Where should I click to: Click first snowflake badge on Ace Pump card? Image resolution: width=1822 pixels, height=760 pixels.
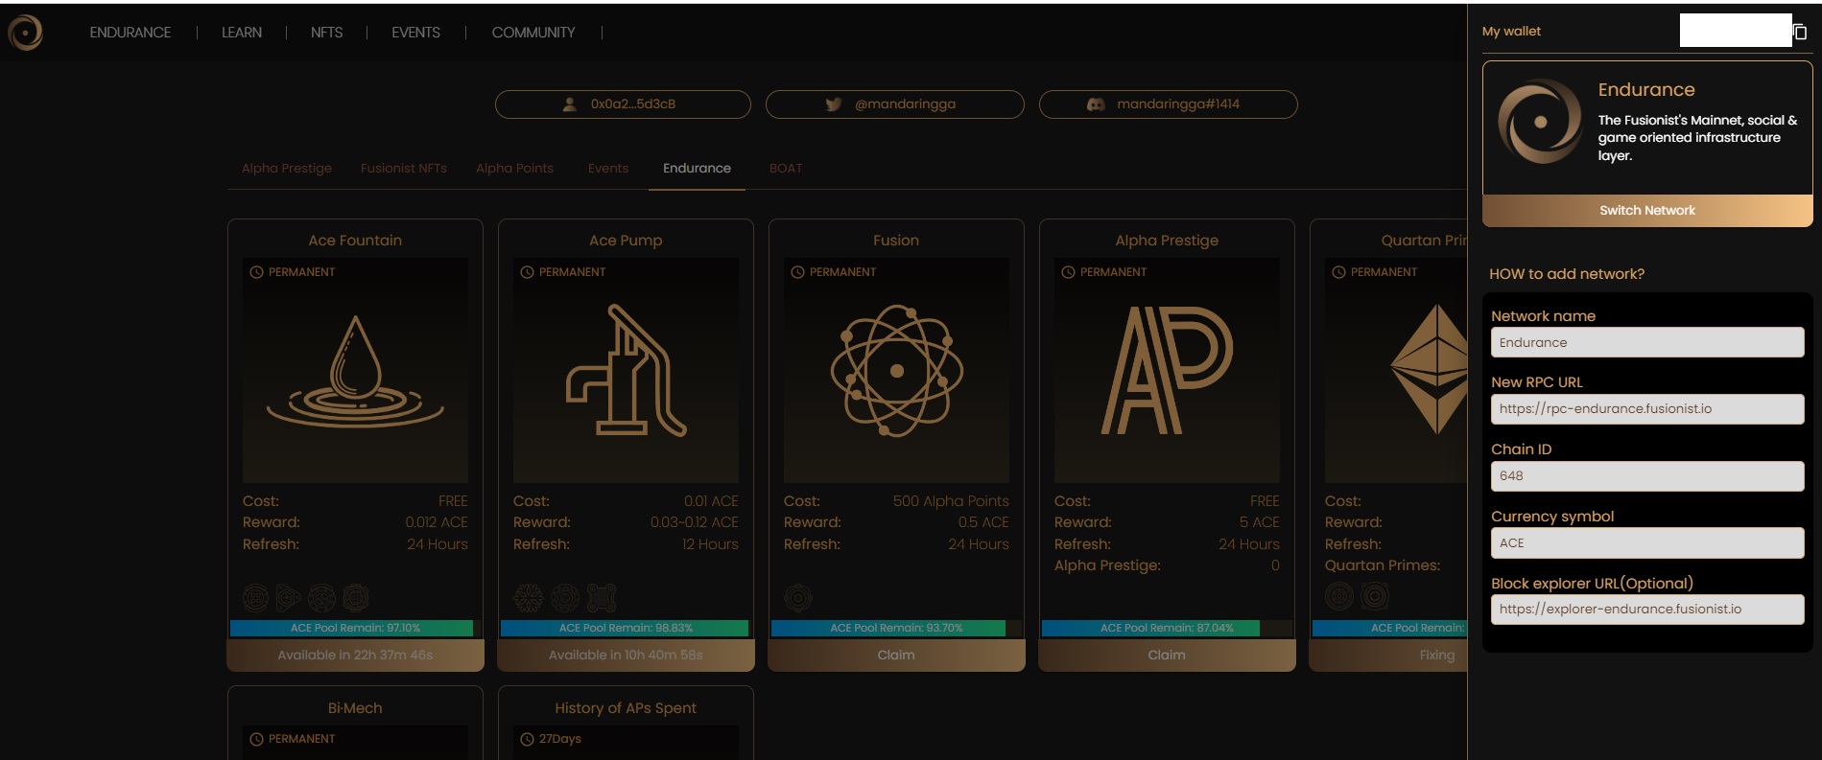tap(528, 598)
